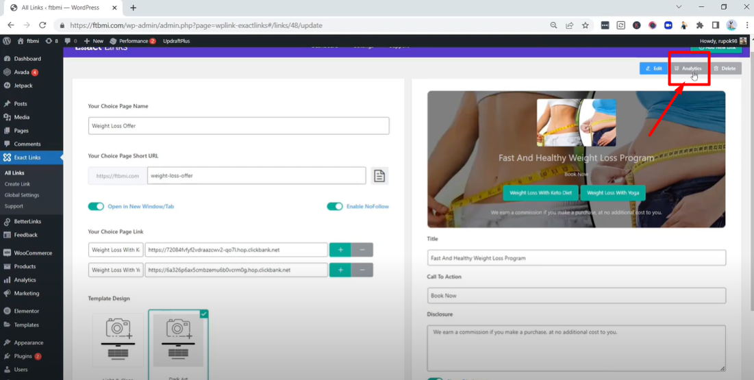Focus the Disclosure text area
Image resolution: width=754 pixels, height=380 pixels.
coord(577,349)
